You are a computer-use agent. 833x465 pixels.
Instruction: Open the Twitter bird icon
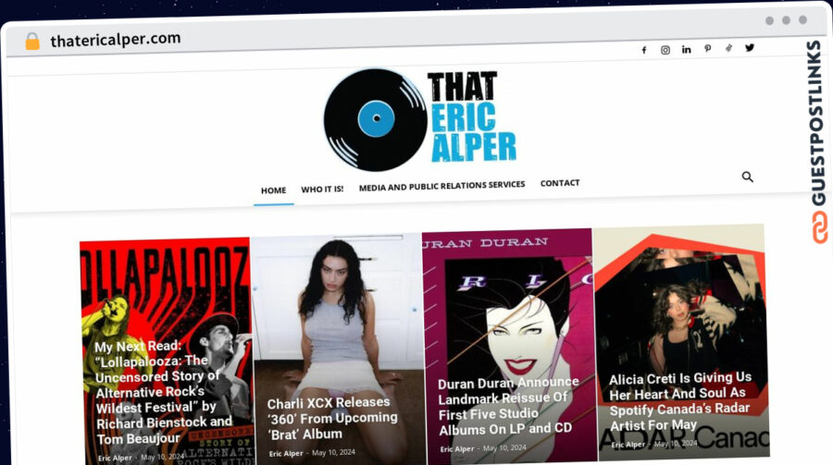click(750, 47)
